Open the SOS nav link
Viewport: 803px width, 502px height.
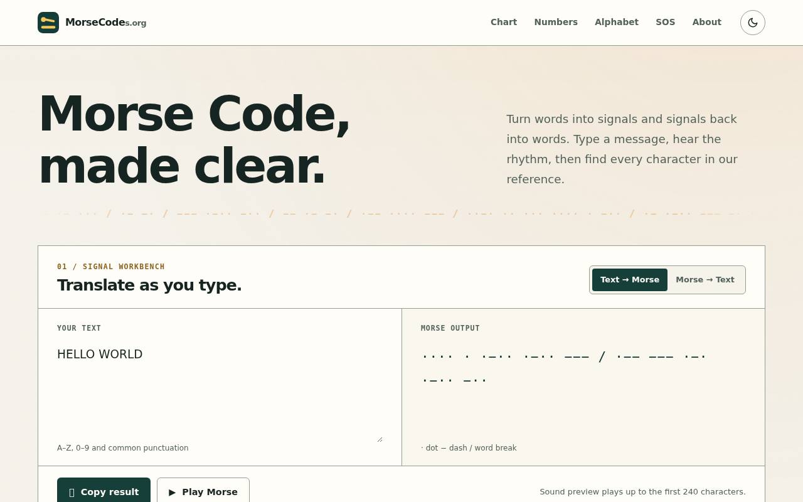click(x=666, y=22)
